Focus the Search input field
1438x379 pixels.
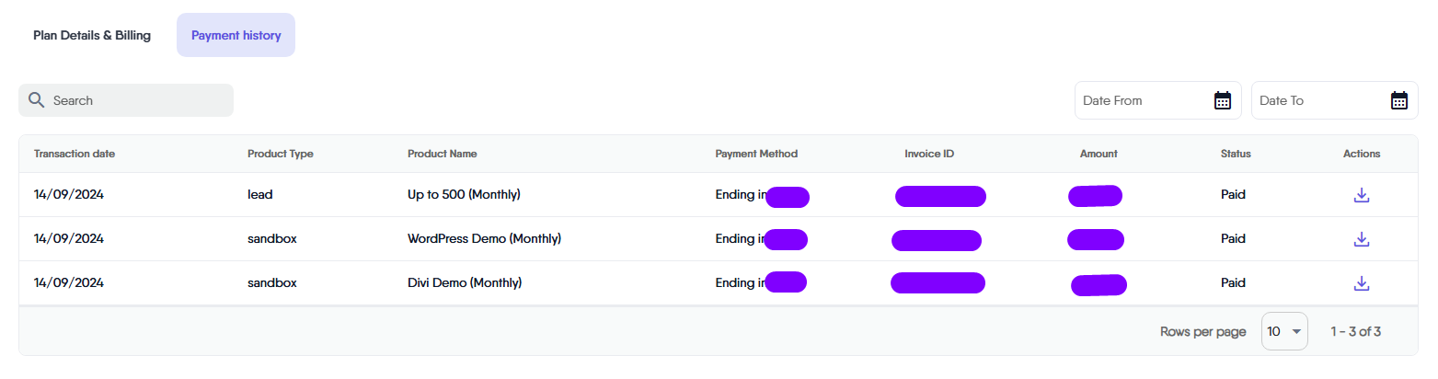pos(138,100)
